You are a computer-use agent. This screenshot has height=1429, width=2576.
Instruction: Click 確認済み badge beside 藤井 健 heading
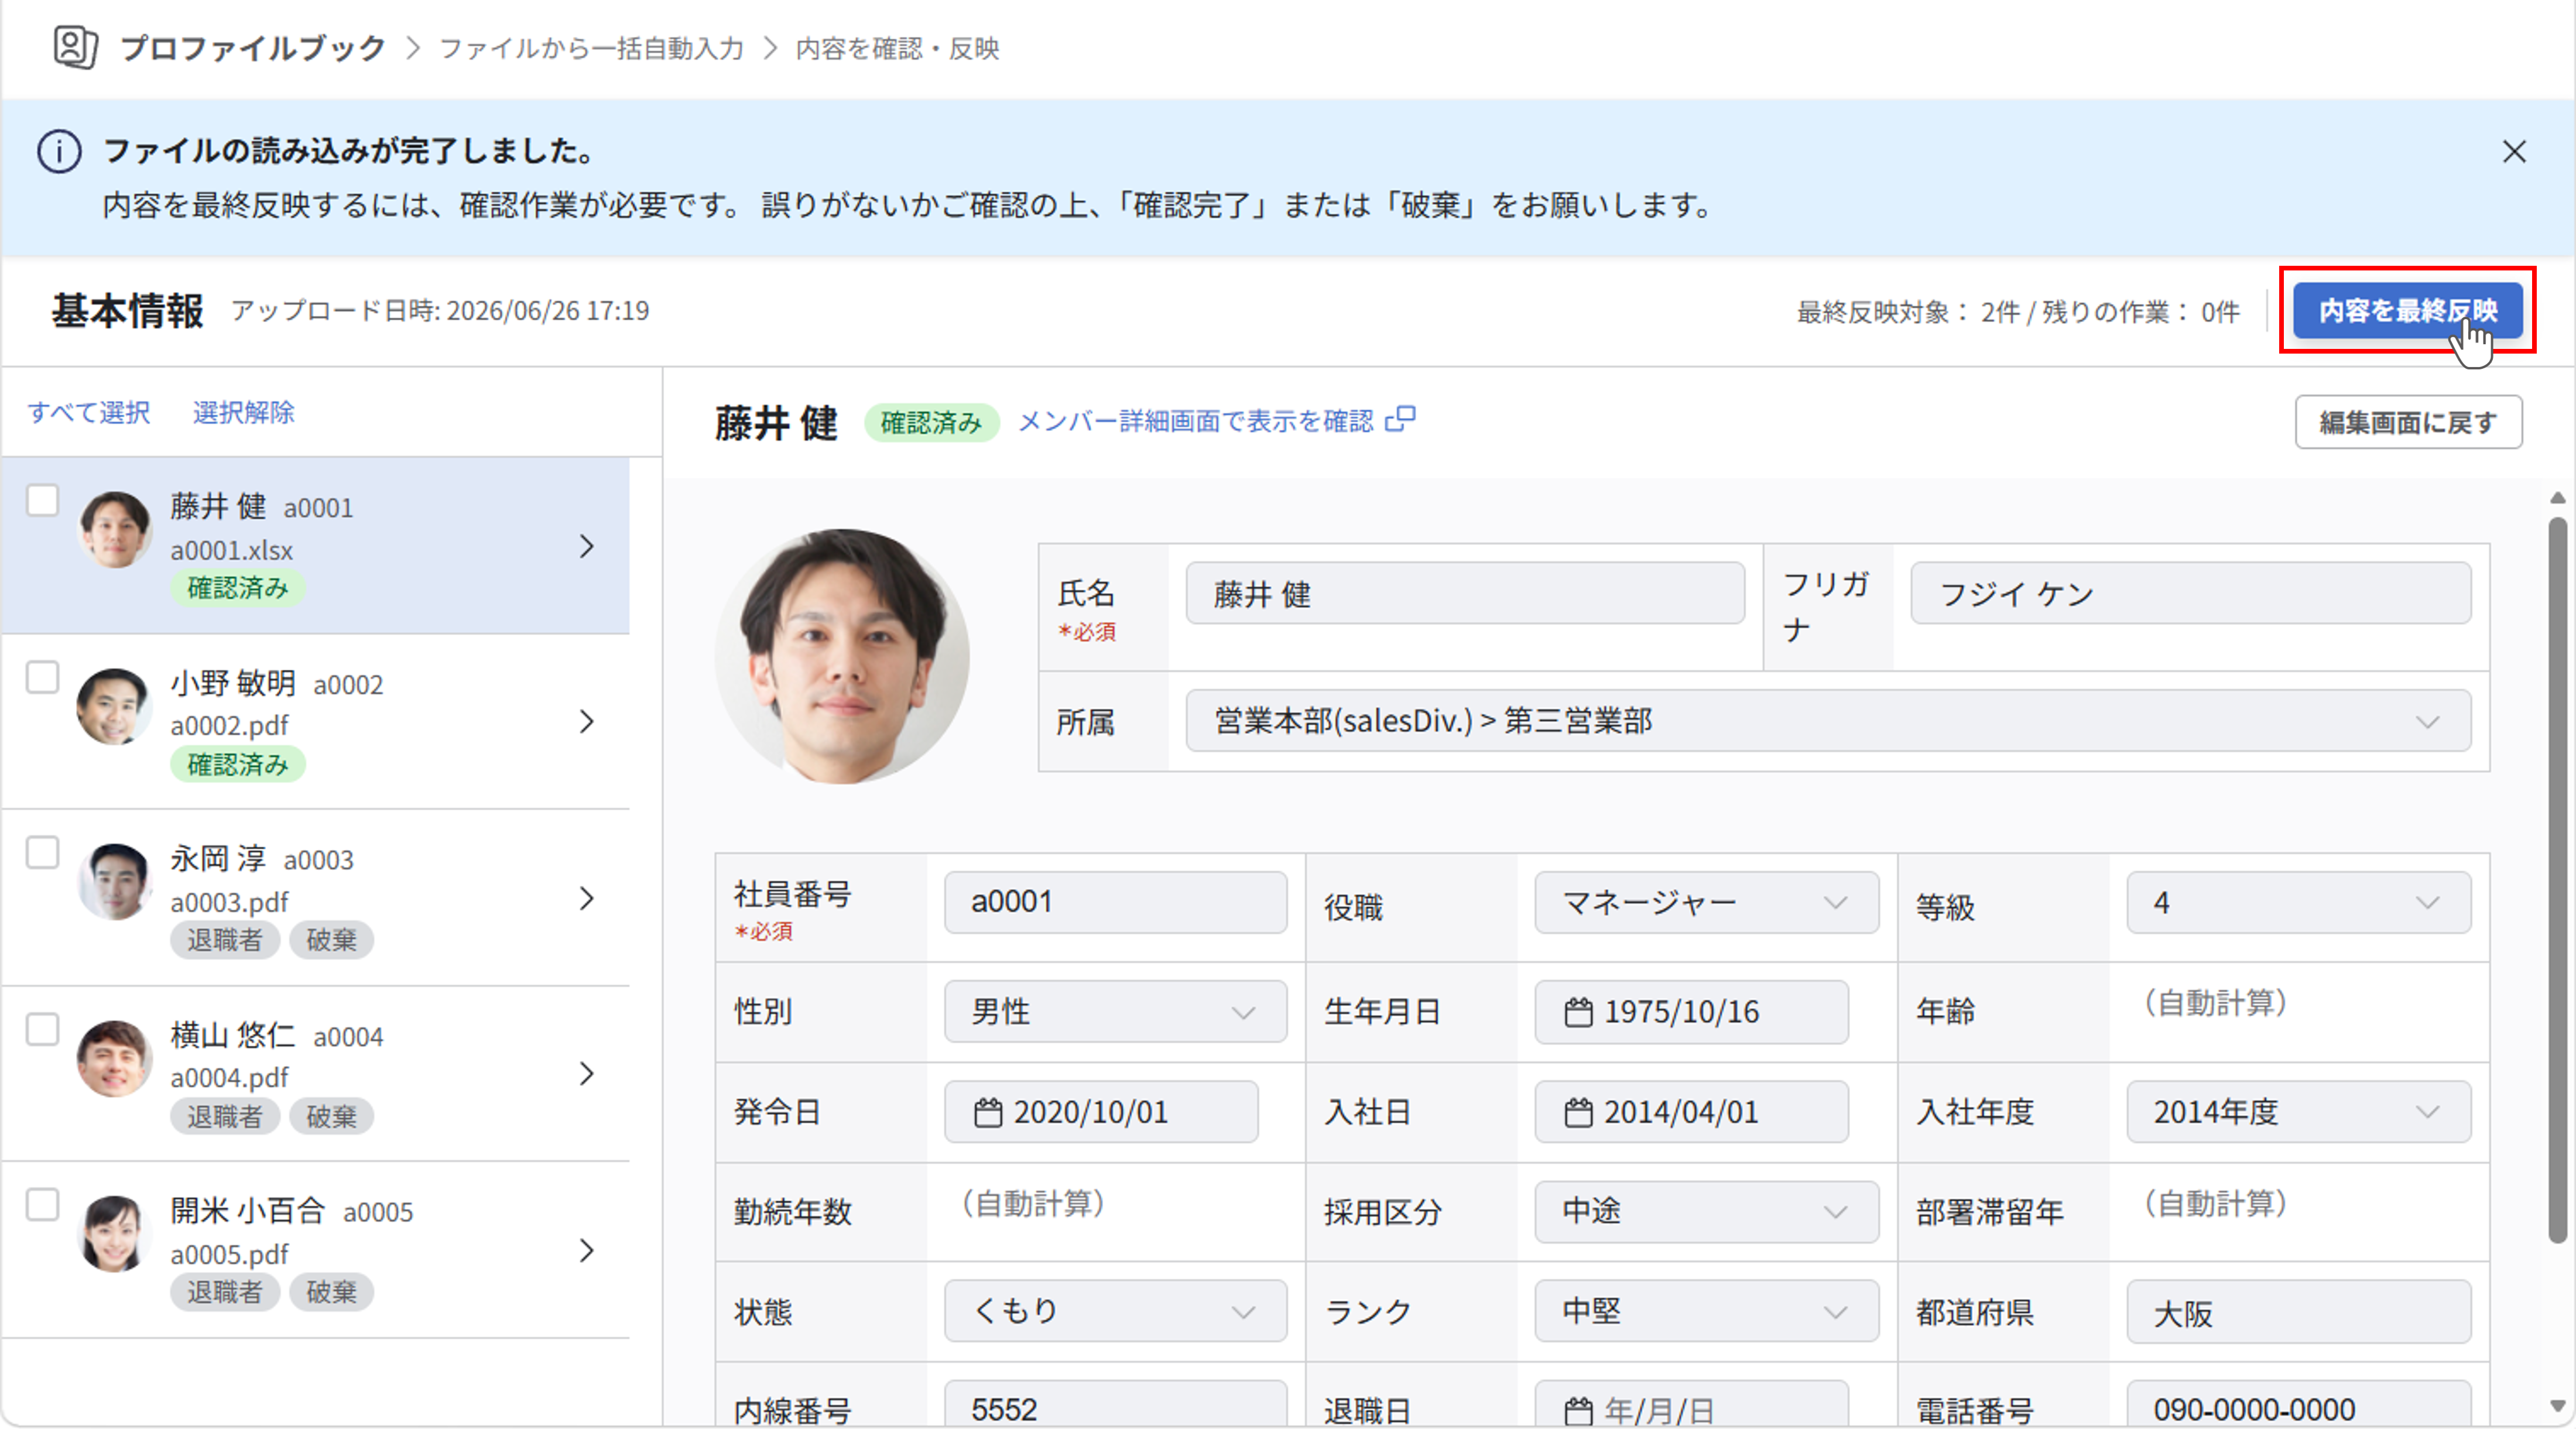click(x=931, y=422)
